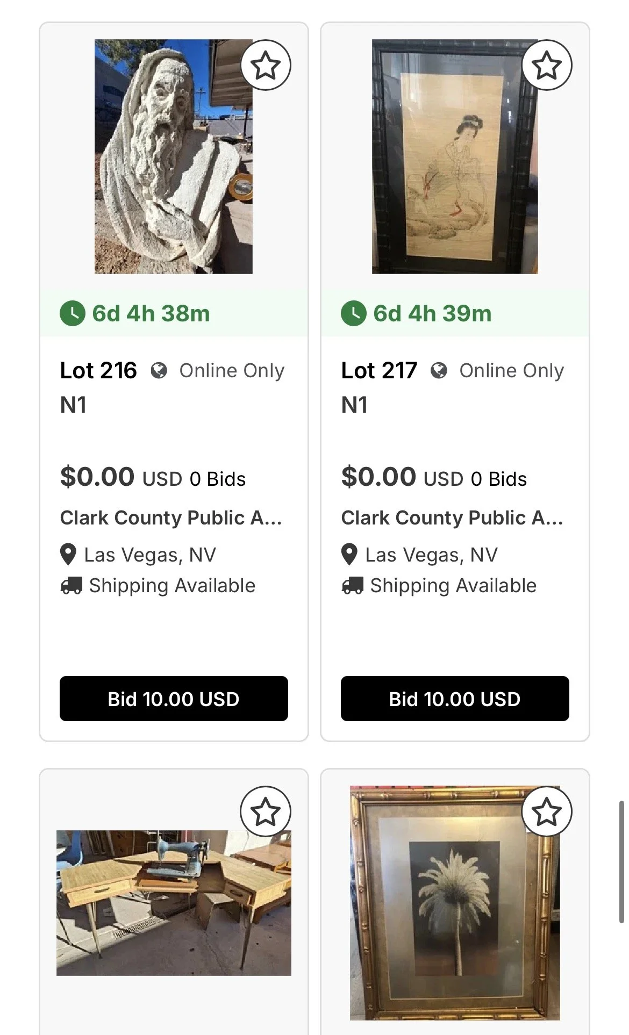Click globe icon beside Lot 217 Online Only
Image resolution: width=629 pixels, height=1035 pixels.
coord(439,371)
